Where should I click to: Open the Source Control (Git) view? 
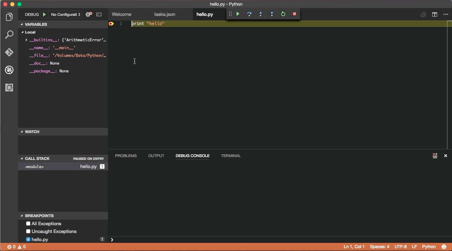pyautogui.click(x=9, y=52)
